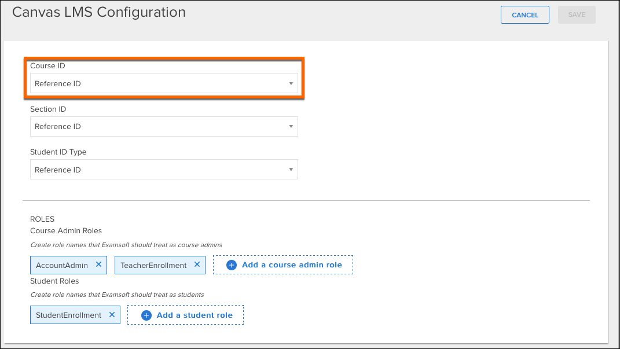Click the Course ID field label

click(x=48, y=65)
